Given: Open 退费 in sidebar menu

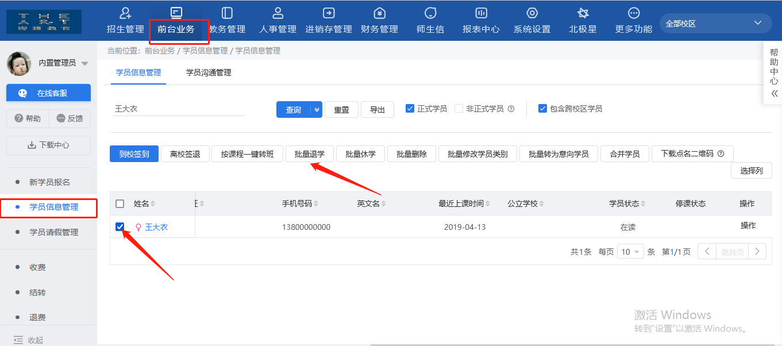Looking at the screenshot, I should 37,317.
